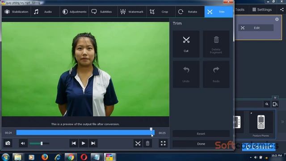Click the device detect icon
Image resolution: width=286 pixels, height=161 pixels.
pos(275,104)
